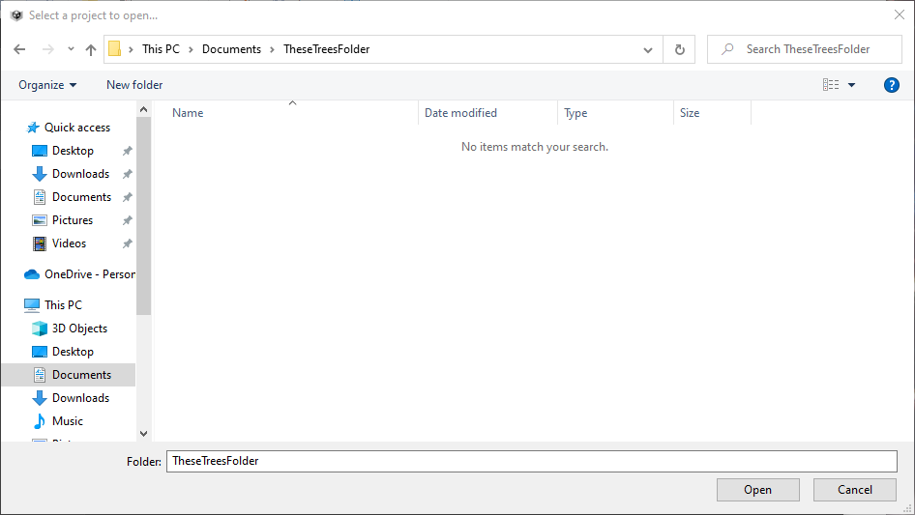This screenshot has width=915, height=515.
Task: Click the Folder name text field
Action: (532, 461)
